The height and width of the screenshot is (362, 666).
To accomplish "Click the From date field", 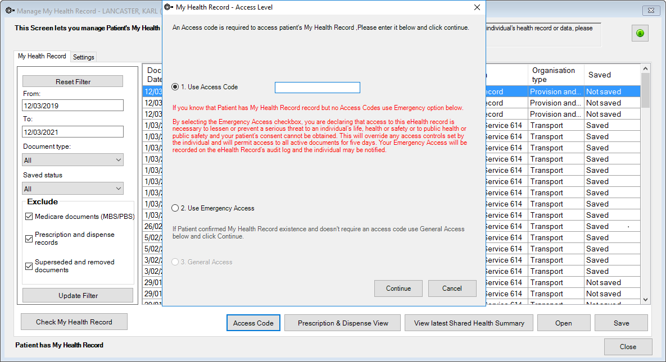I will (x=73, y=106).
